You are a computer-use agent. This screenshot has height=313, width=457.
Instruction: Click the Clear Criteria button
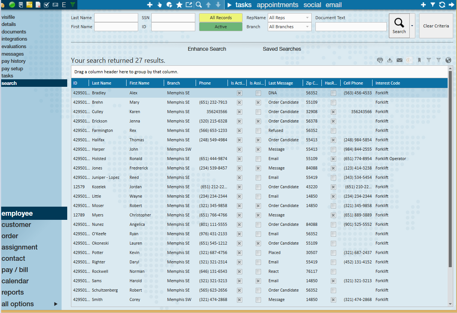point(436,26)
